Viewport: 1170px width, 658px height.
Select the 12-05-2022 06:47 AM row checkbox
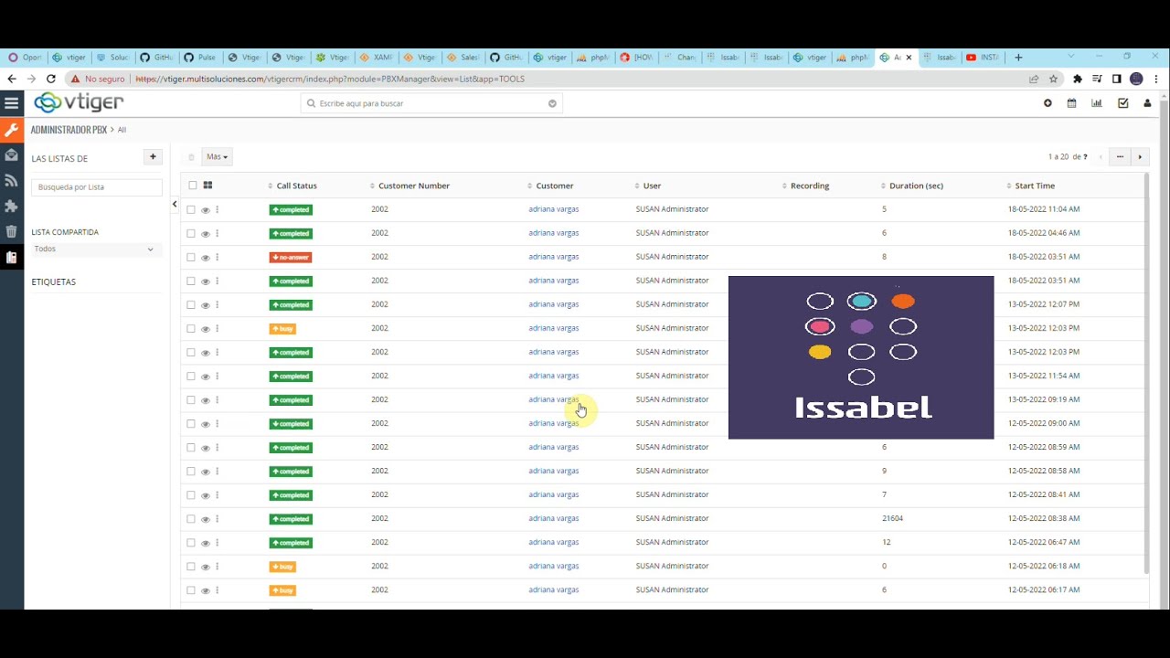coord(191,542)
